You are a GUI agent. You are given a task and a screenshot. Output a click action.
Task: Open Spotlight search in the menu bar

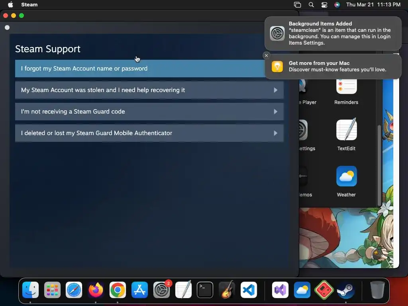[x=311, y=5]
